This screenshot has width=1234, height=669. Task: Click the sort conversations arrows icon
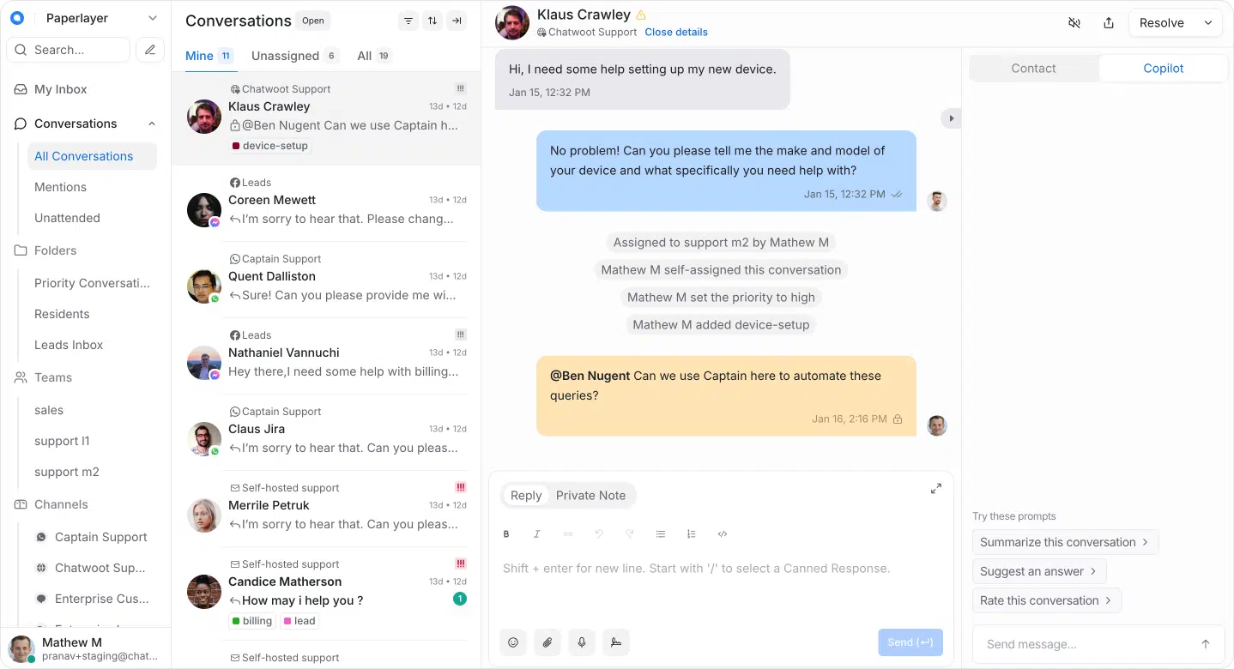click(x=433, y=21)
